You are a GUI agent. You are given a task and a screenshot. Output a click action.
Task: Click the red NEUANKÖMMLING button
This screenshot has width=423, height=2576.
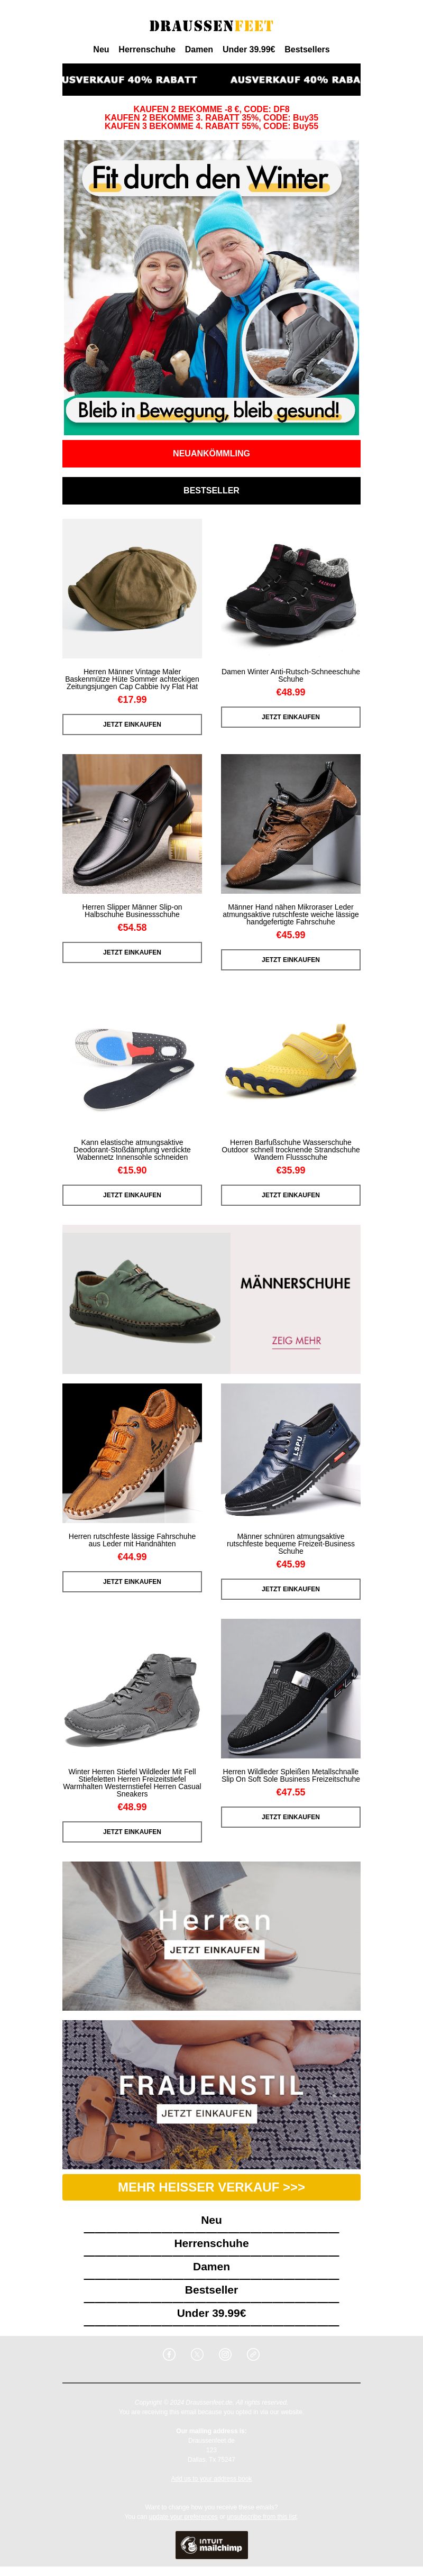coord(211,453)
